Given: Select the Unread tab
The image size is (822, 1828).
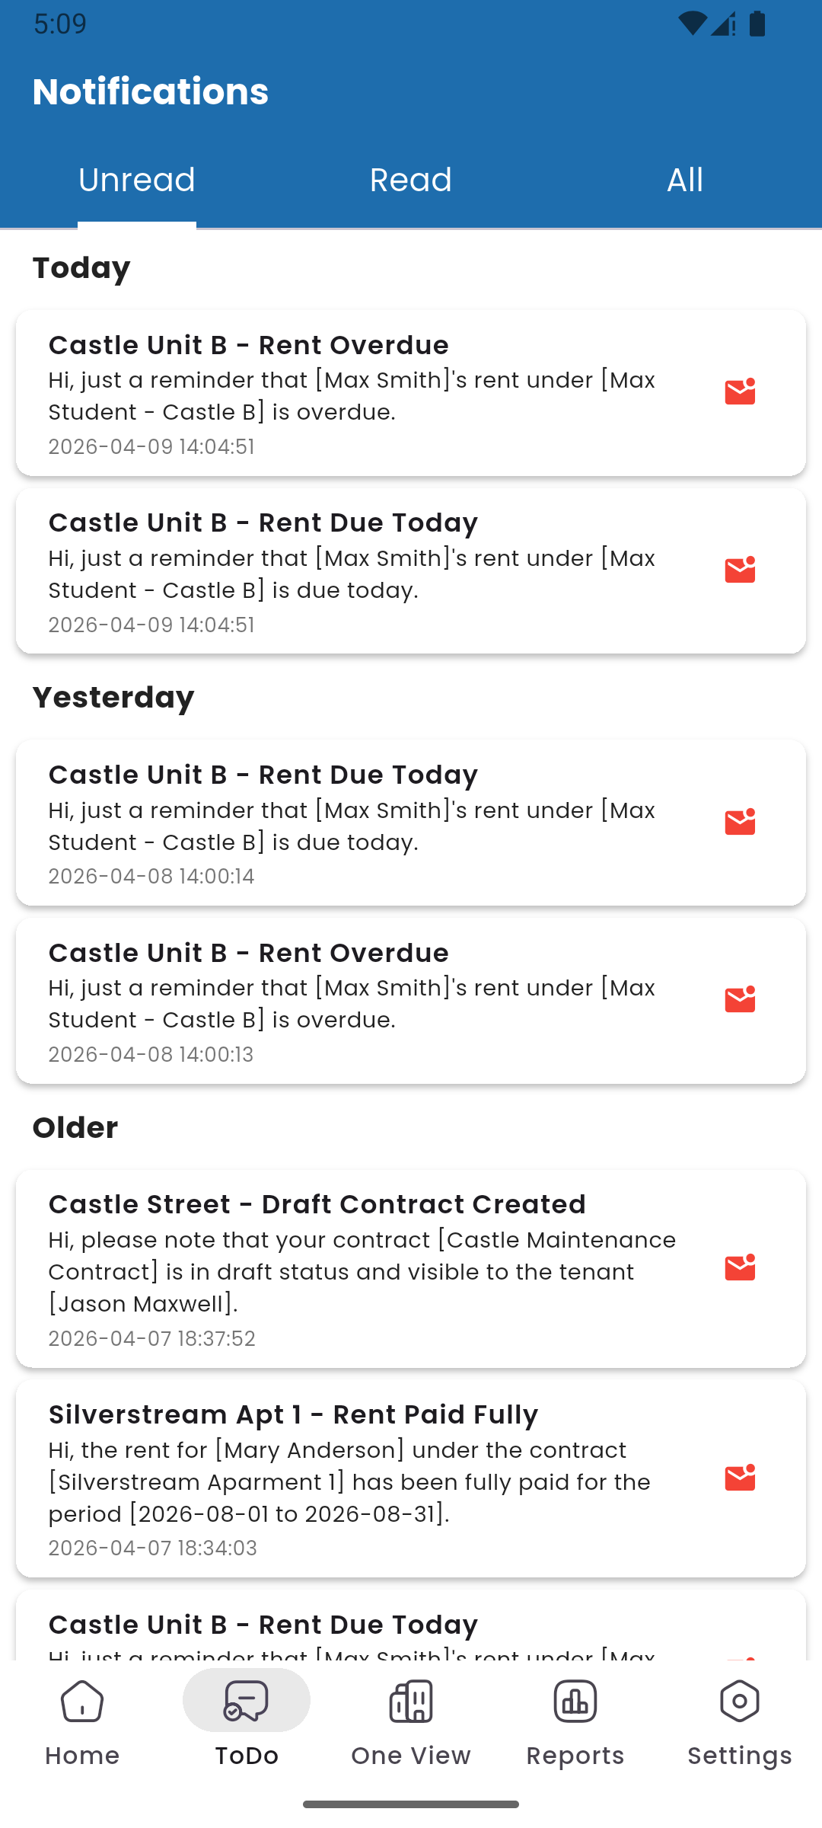Looking at the screenshot, I should [x=137, y=181].
